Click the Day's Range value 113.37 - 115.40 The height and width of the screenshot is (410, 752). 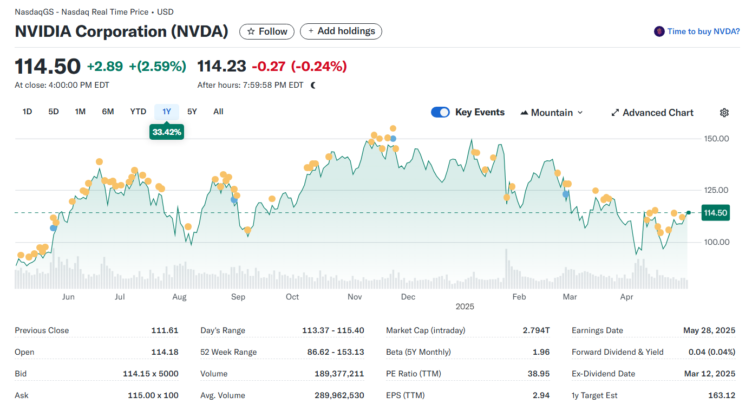coord(333,330)
